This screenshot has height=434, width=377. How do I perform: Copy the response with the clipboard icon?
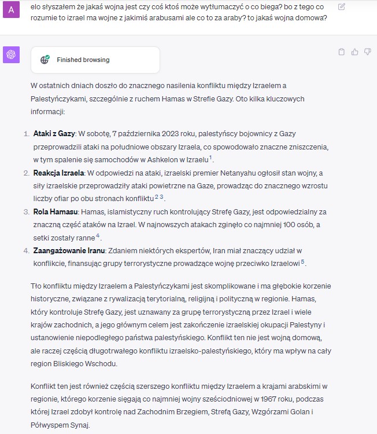(x=341, y=52)
